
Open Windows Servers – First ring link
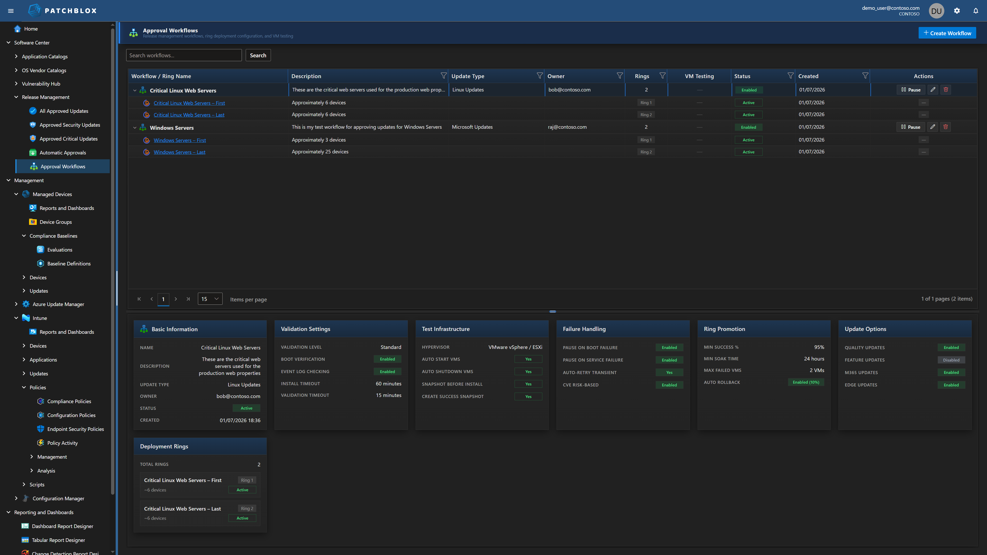tap(180, 140)
